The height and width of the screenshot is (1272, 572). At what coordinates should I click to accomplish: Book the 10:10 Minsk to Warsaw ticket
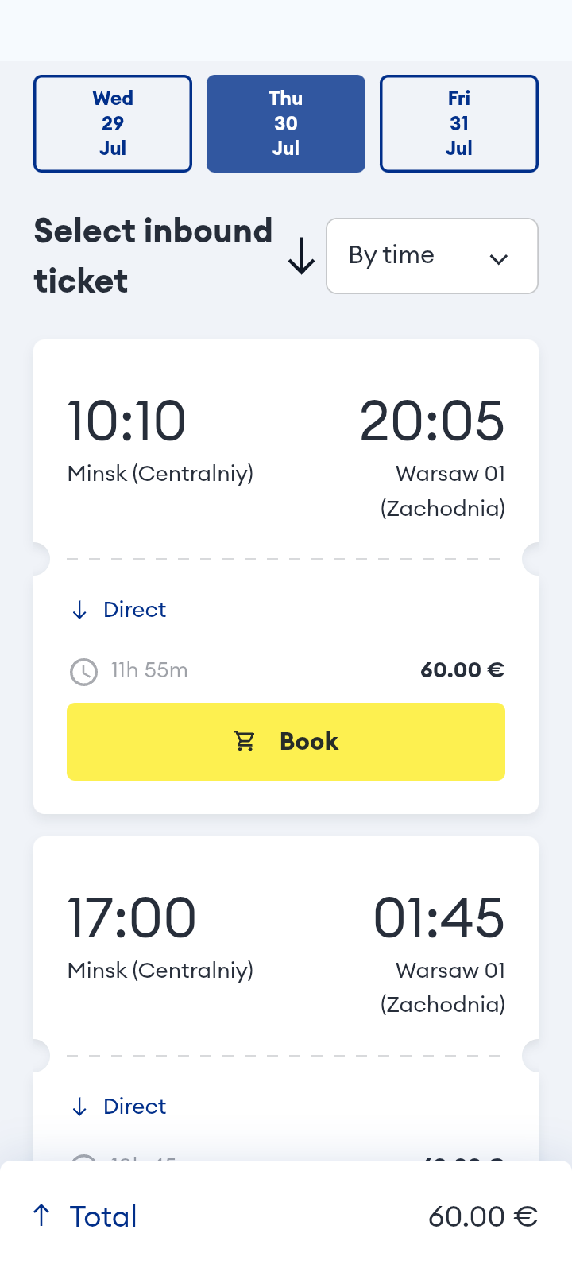pos(286,741)
